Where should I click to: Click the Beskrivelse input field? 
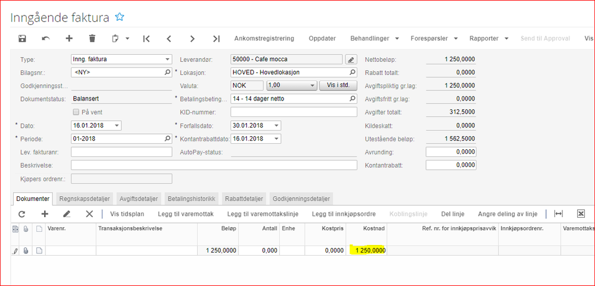[214, 165]
